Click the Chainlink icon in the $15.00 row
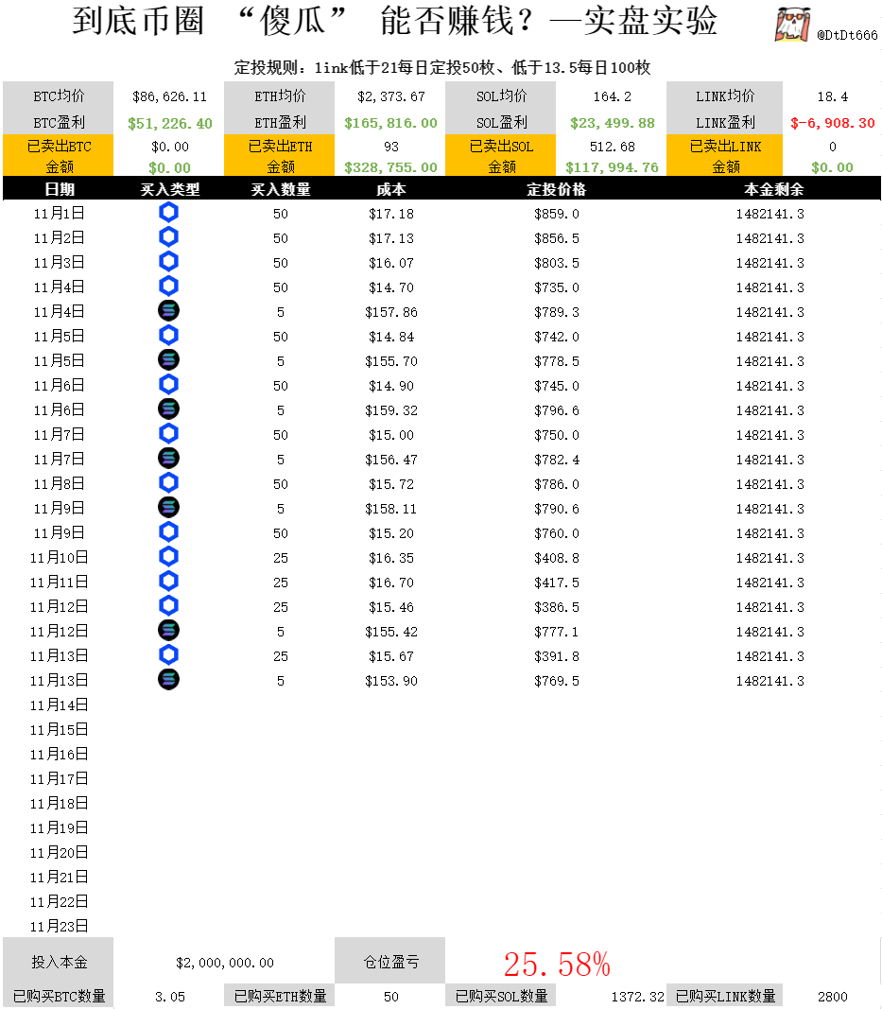This screenshot has height=1009, width=882. 168,434
